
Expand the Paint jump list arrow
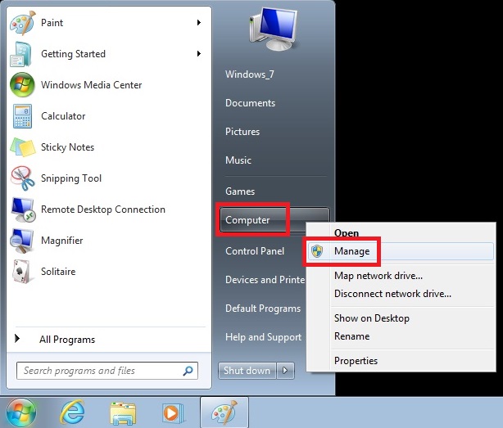(x=199, y=22)
